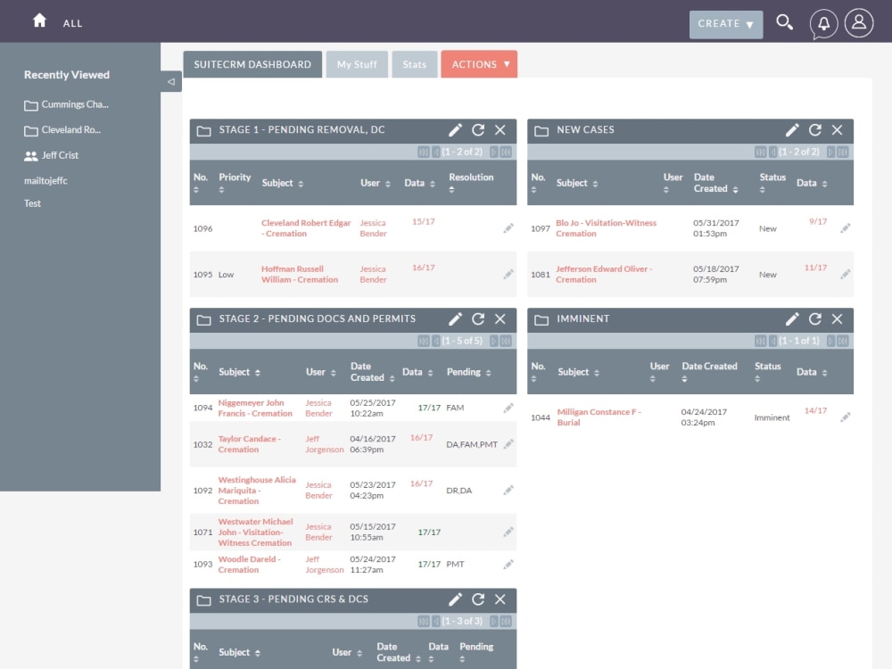The image size is (892, 669).
Task: Edit the Stage 2 dashlet settings
Action: (x=455, y=319)
